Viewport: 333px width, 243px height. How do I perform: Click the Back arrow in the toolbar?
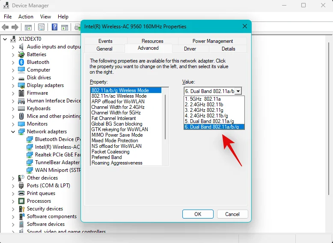click(5, 27)
